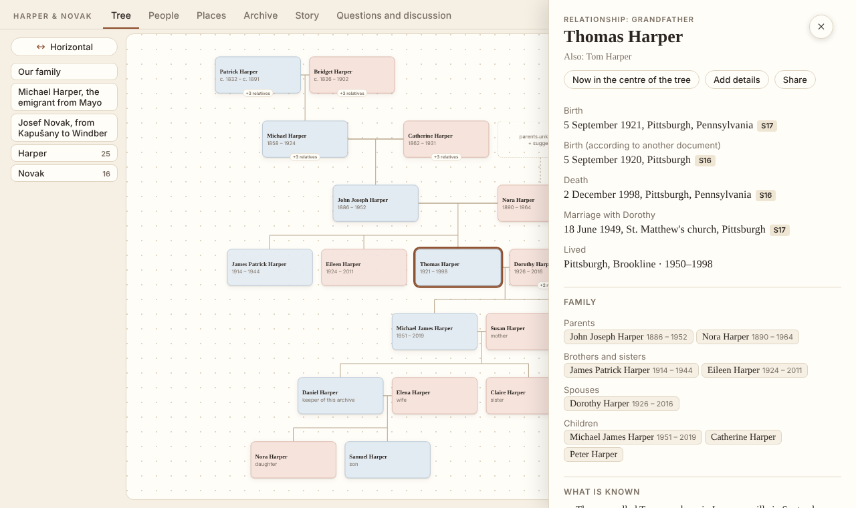
Task: Open child chip Peter Harper
Action: tap(593, 455)
